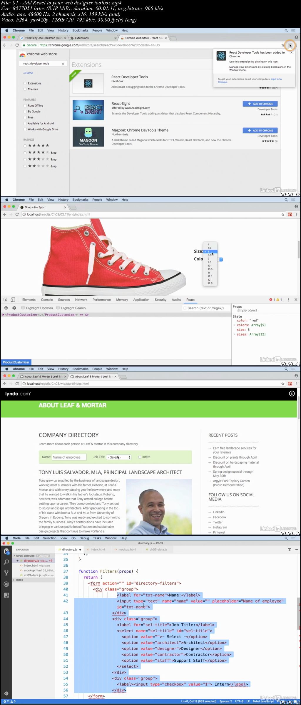Click the Facebook social media link
This screenshot has width=301, height=705.
(220, 517)
